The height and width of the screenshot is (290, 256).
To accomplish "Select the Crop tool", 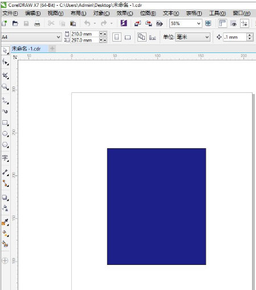I will (x=5, y=76).
